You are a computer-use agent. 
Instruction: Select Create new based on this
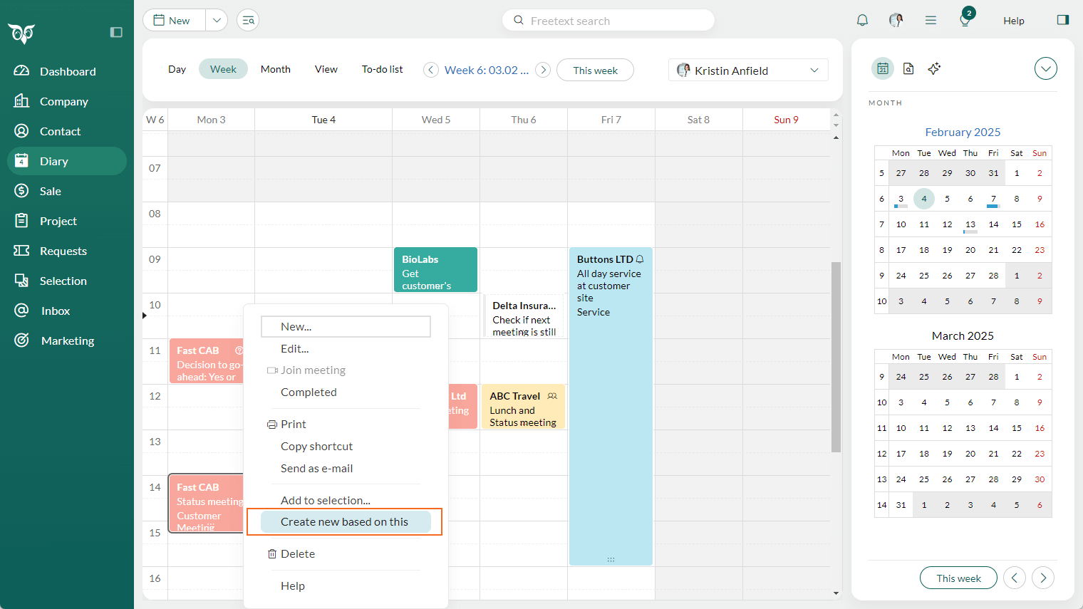[346, 521]
